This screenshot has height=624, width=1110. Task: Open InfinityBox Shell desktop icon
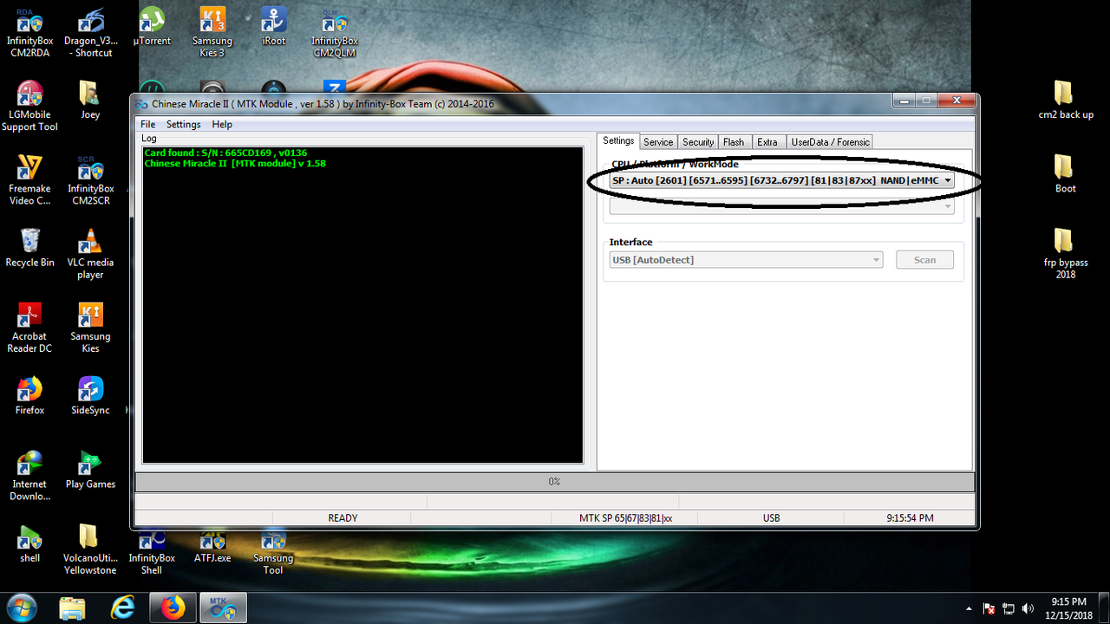152,549
